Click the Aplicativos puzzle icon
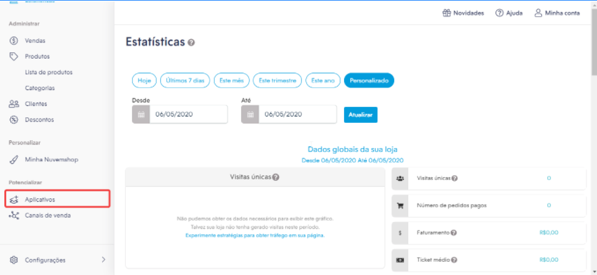The width and height of the screenshot is (597, 275). point(14,200)
